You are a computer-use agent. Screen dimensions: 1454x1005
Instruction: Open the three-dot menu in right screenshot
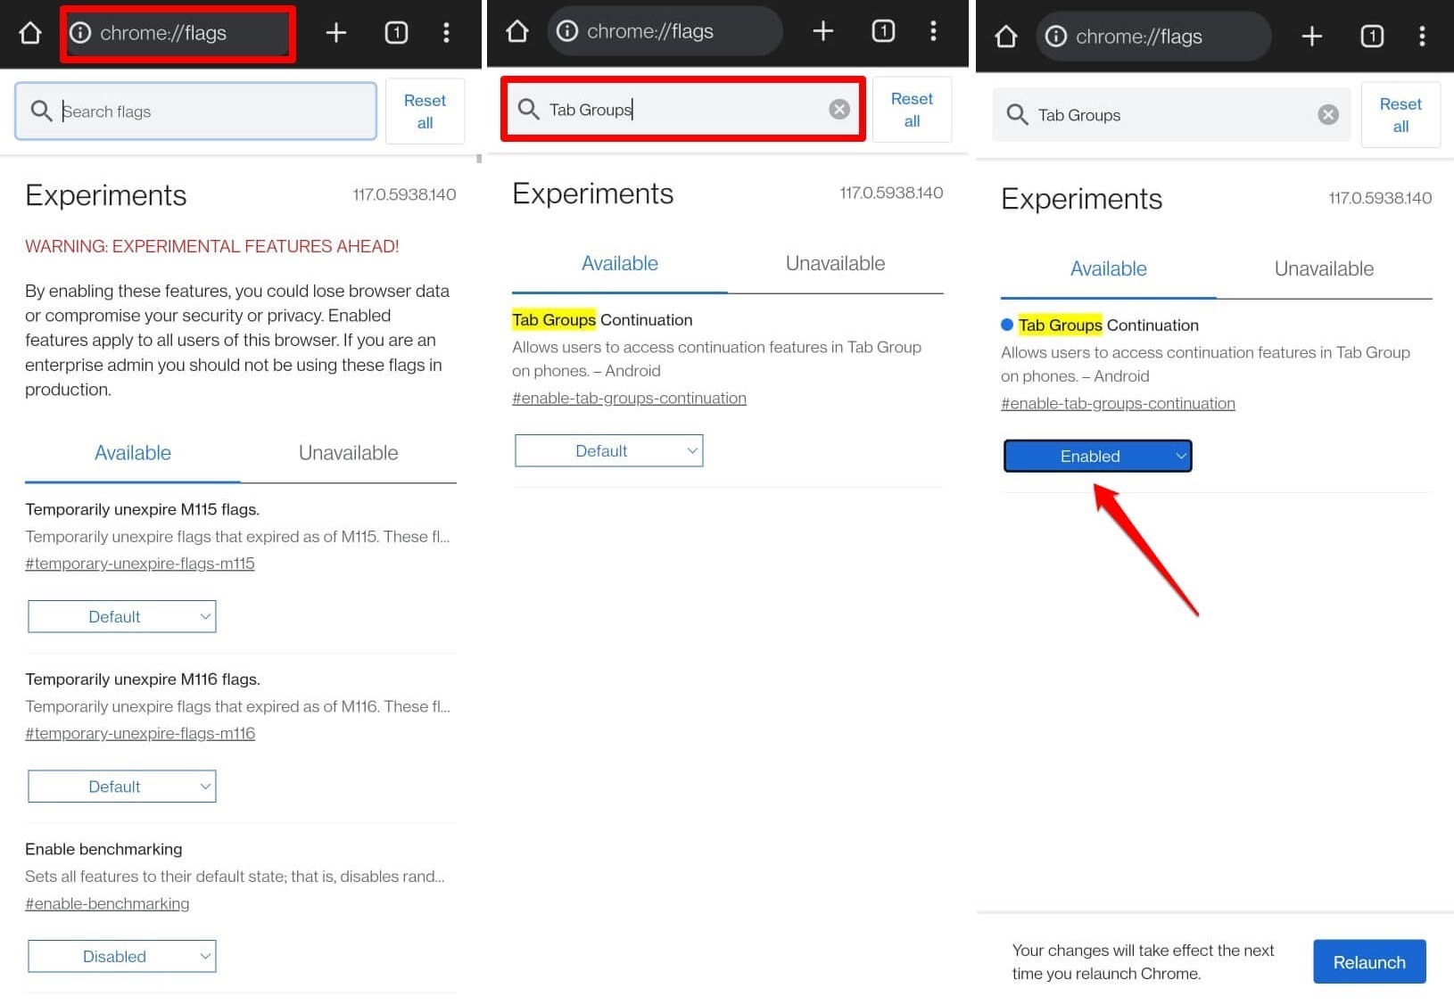(x=1422, y=37)
